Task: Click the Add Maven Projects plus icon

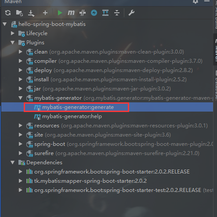Action: click(x=45, y=13)
